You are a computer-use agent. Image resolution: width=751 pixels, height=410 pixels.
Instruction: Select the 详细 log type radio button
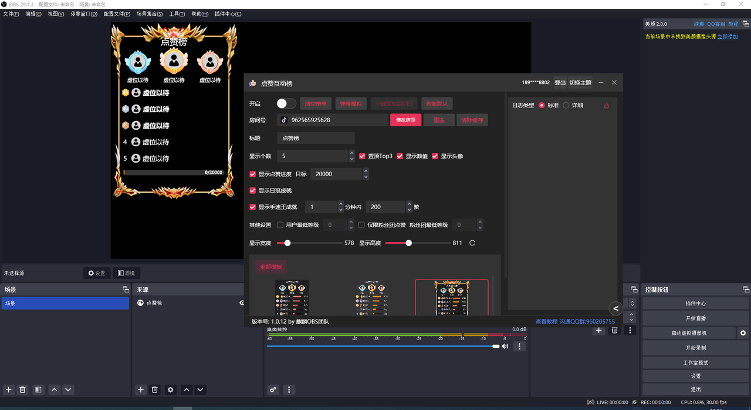tap(566, 105)
